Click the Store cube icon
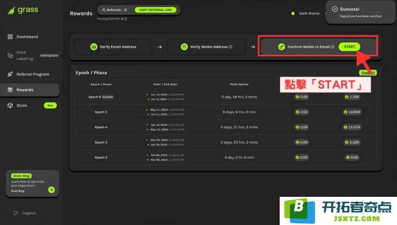397x225 pixels. coord(10,105)
